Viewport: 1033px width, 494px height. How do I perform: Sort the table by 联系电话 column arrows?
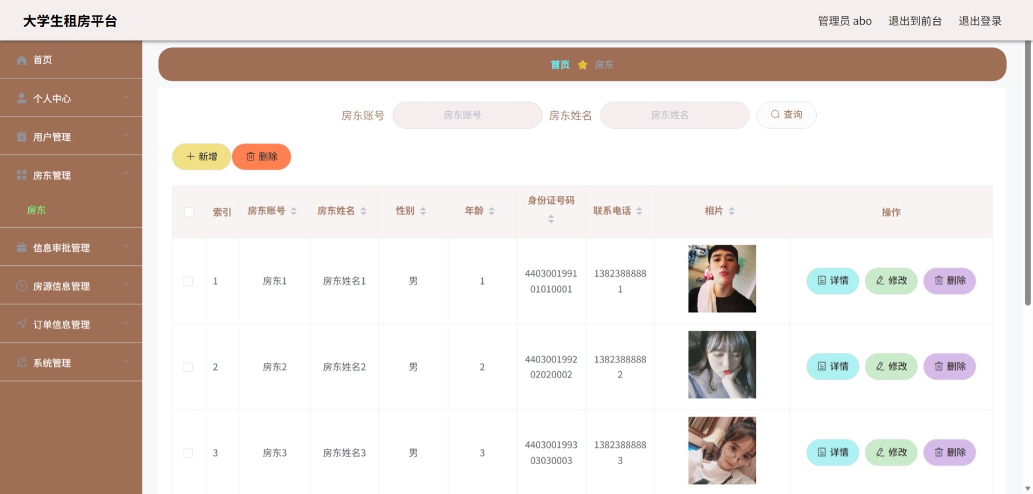pyautogui.click(x=639, y=211)
